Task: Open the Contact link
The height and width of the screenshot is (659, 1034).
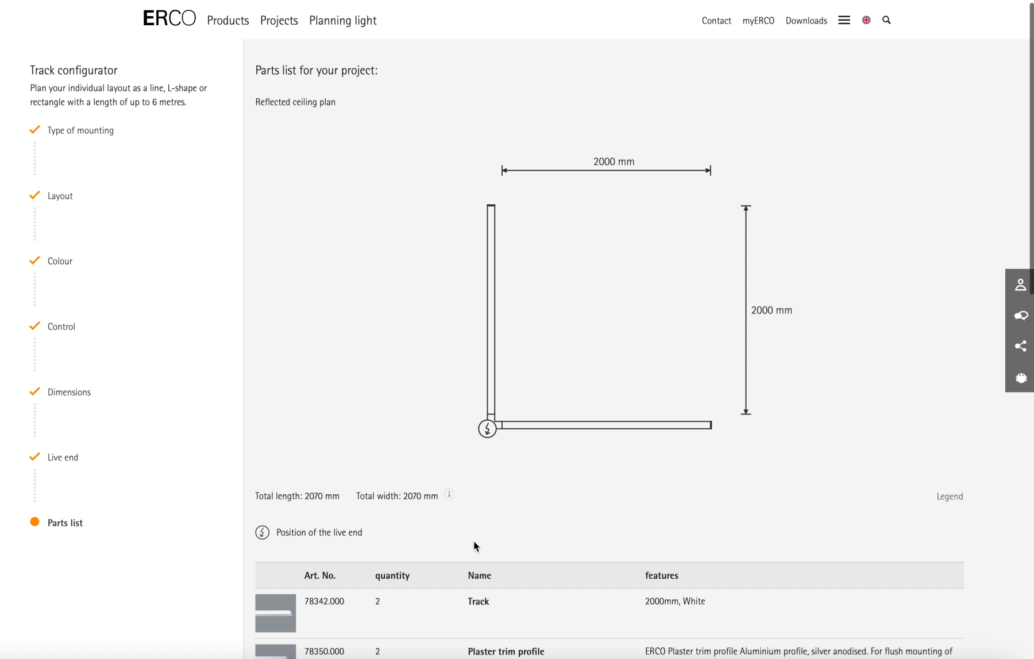Action: click(716, 21)
